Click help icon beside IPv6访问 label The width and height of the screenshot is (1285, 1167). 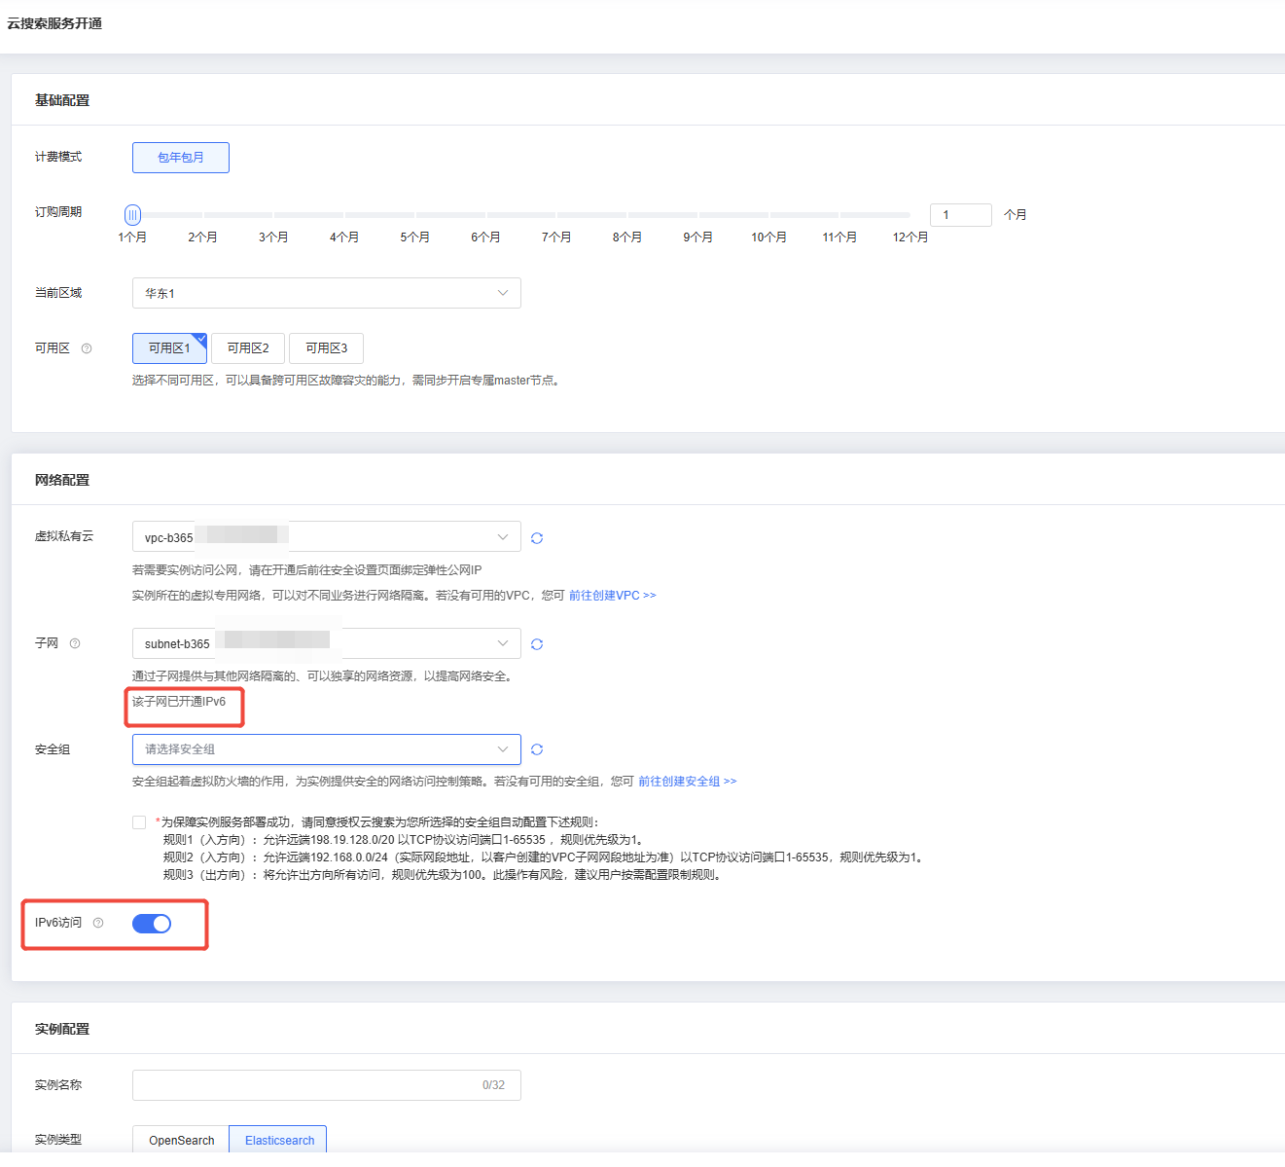point(98,923)
